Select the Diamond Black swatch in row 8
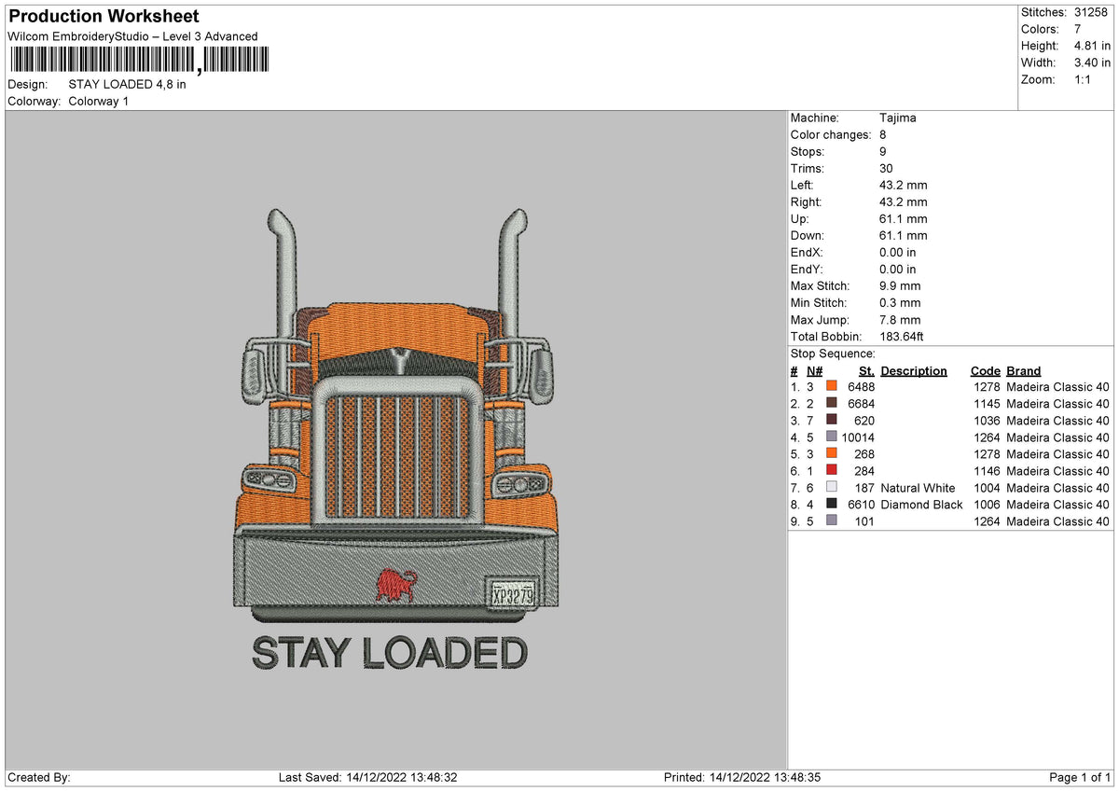 click(x=832, y=505)
